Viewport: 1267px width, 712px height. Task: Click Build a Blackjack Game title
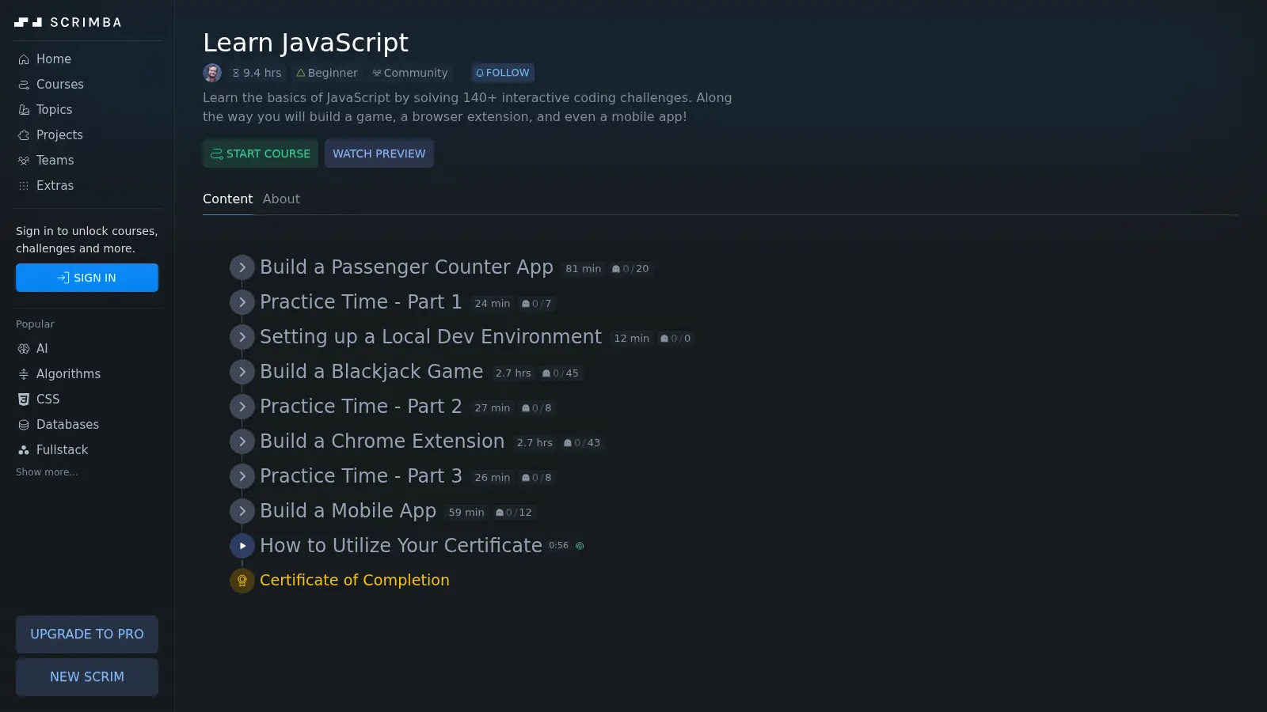tap(371, 372)
